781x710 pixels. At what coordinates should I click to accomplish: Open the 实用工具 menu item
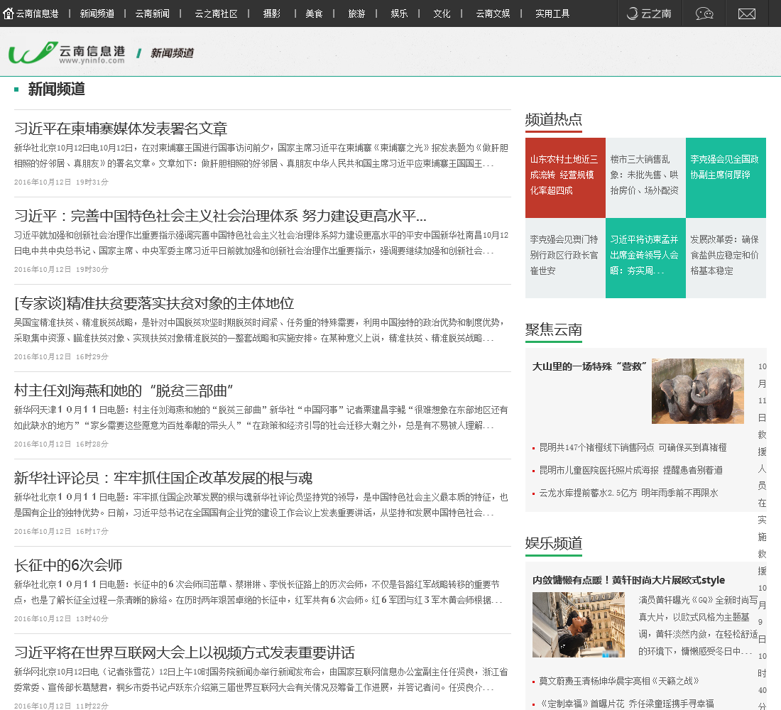tap(552, 13)
